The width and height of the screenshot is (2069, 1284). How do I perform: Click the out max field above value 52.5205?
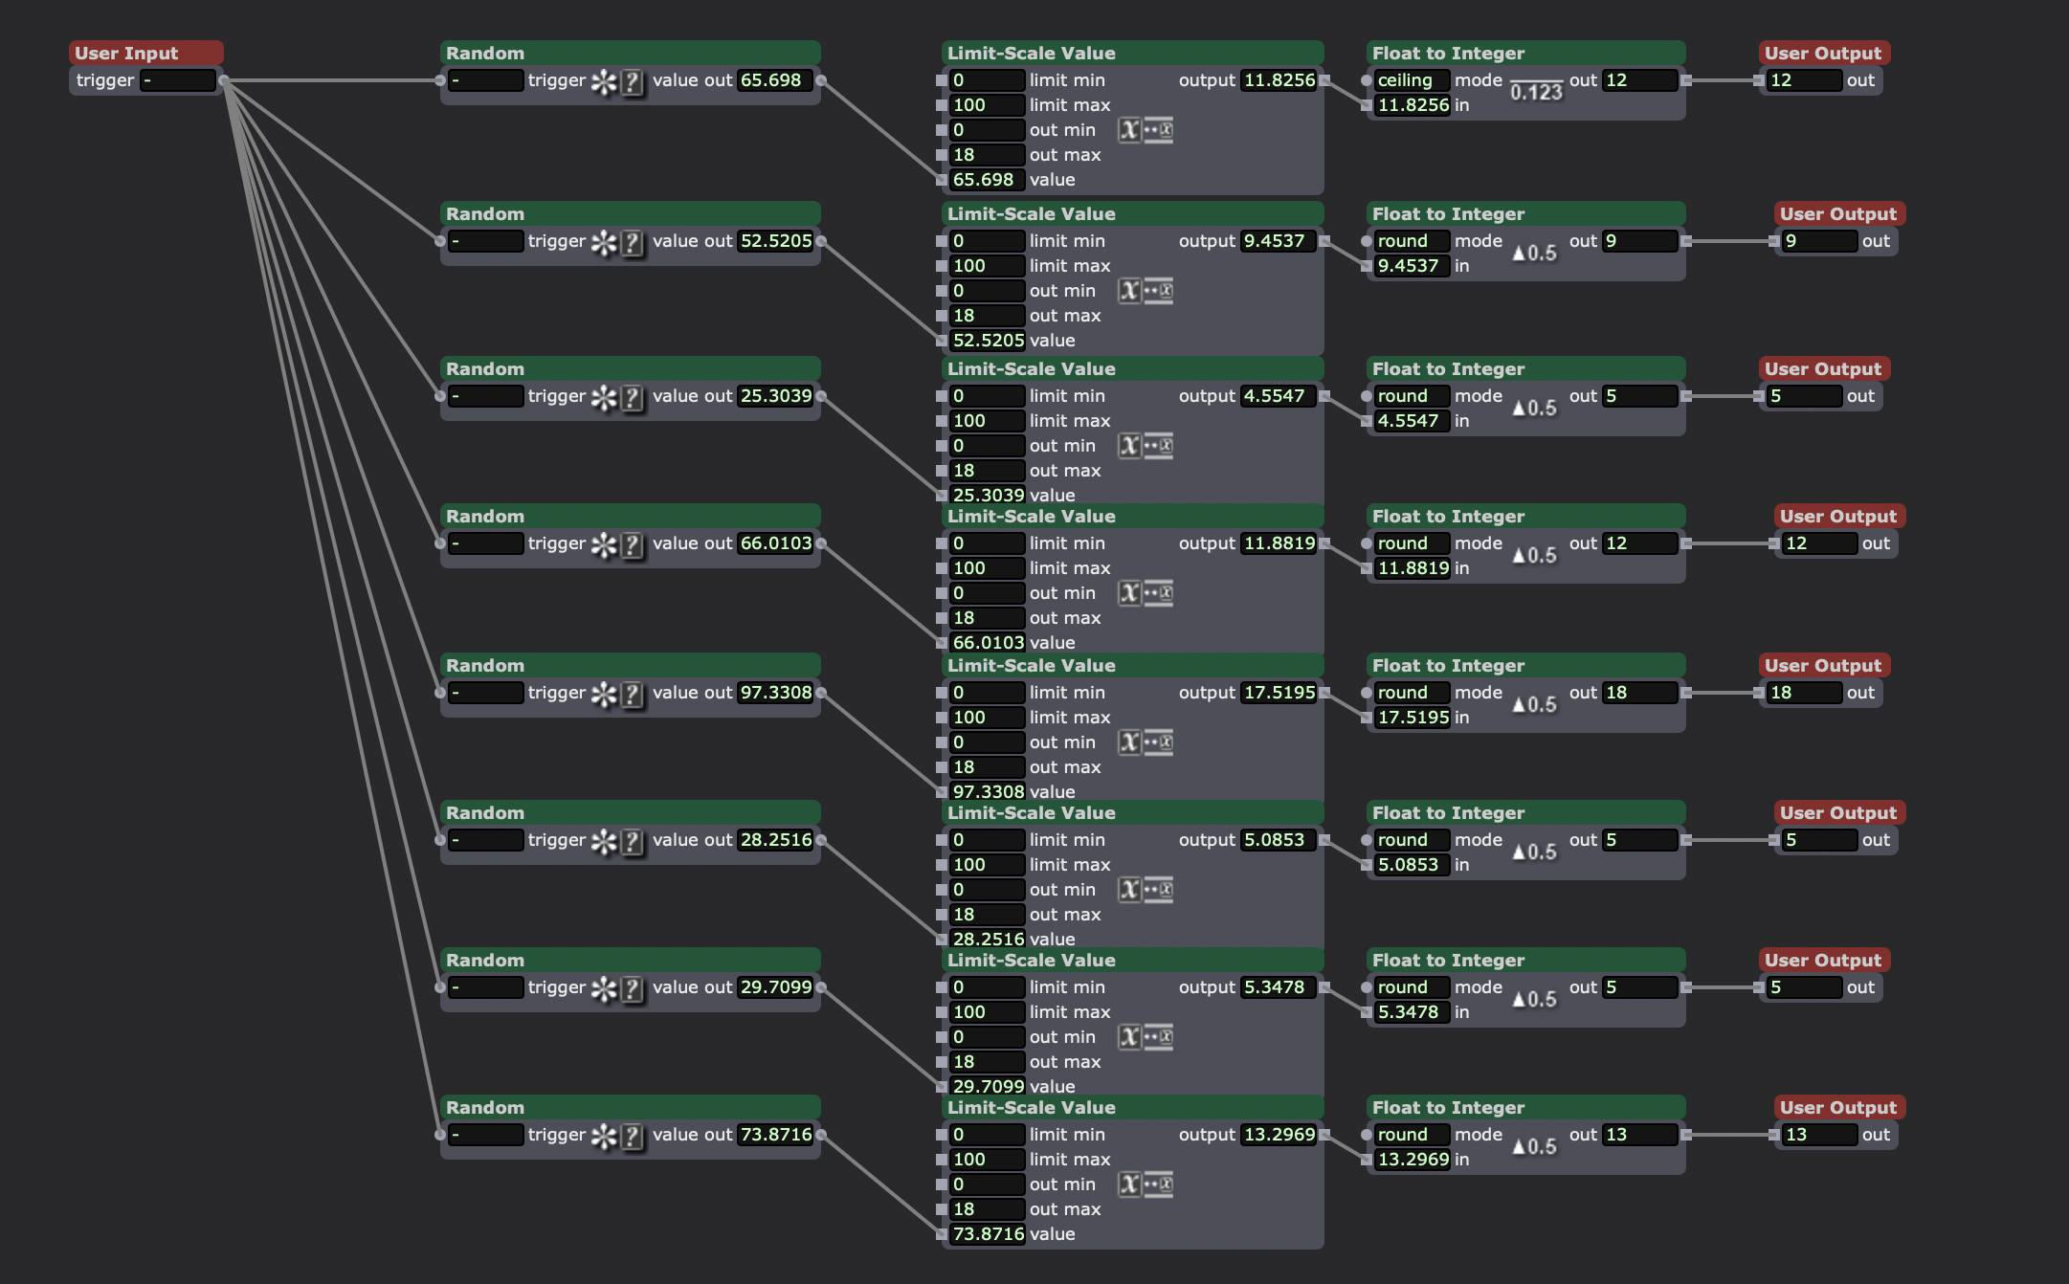986,316
